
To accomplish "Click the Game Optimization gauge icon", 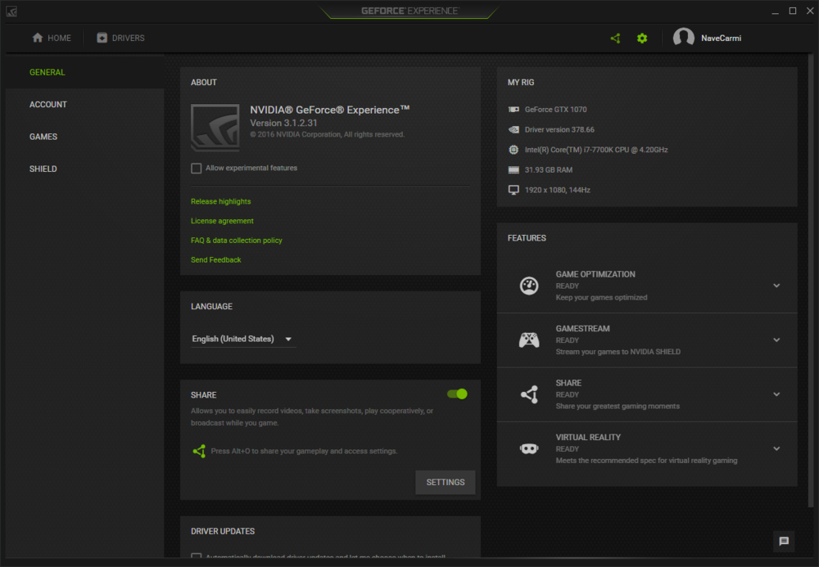I will pyautogui.click(x=529, y=286).
